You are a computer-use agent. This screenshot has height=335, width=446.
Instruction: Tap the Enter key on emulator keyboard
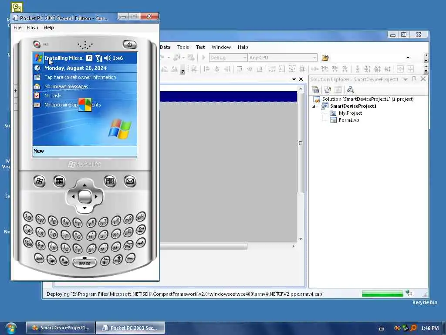(141, 243)
